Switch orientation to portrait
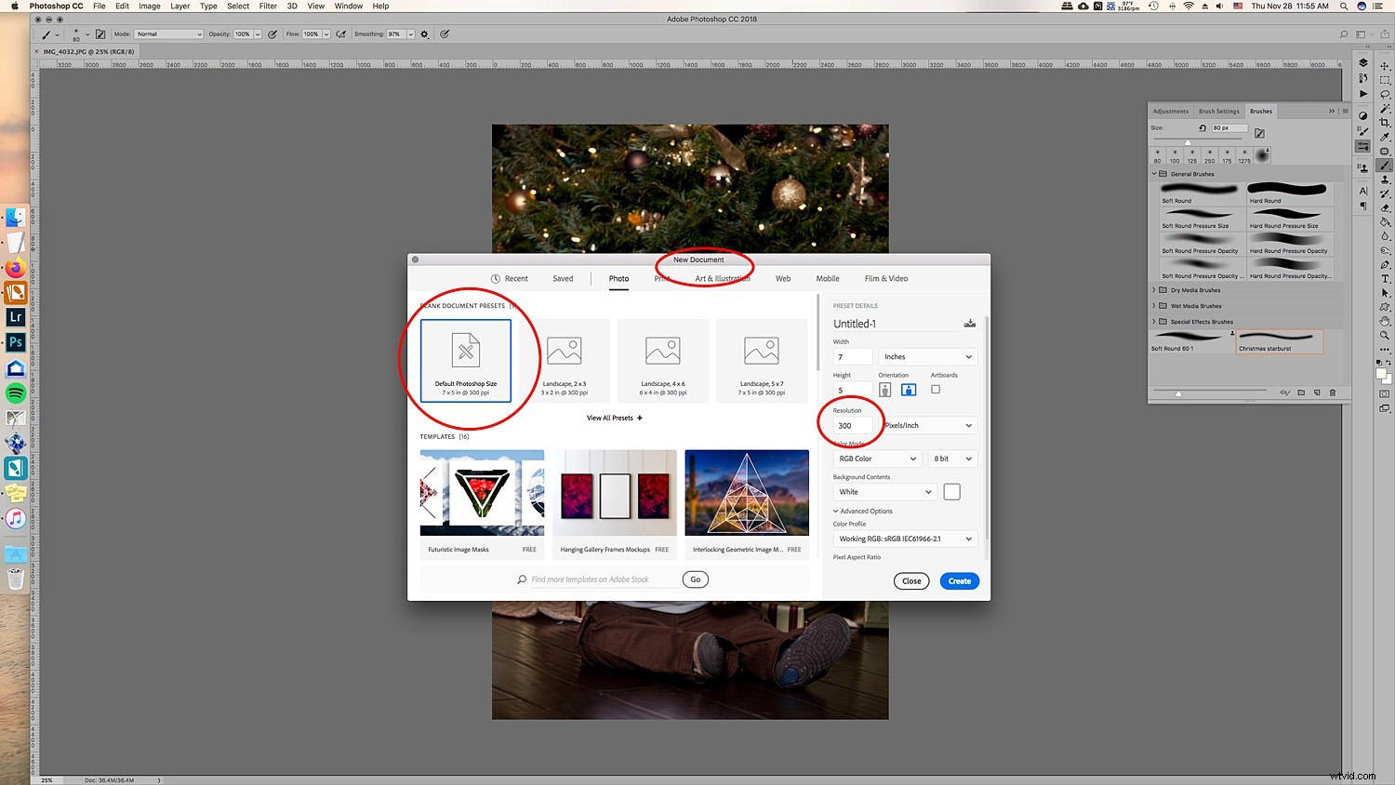 (884, 390)
